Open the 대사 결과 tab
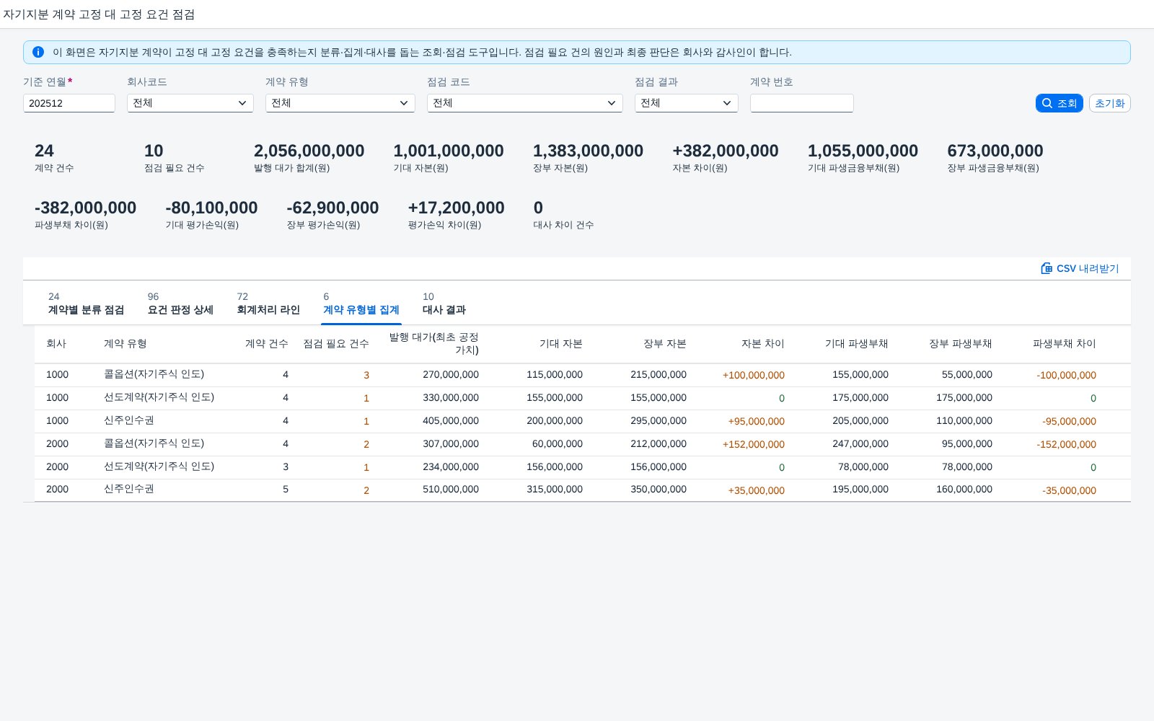Viewport: 1154px width, 721px height. click(444, 304)
